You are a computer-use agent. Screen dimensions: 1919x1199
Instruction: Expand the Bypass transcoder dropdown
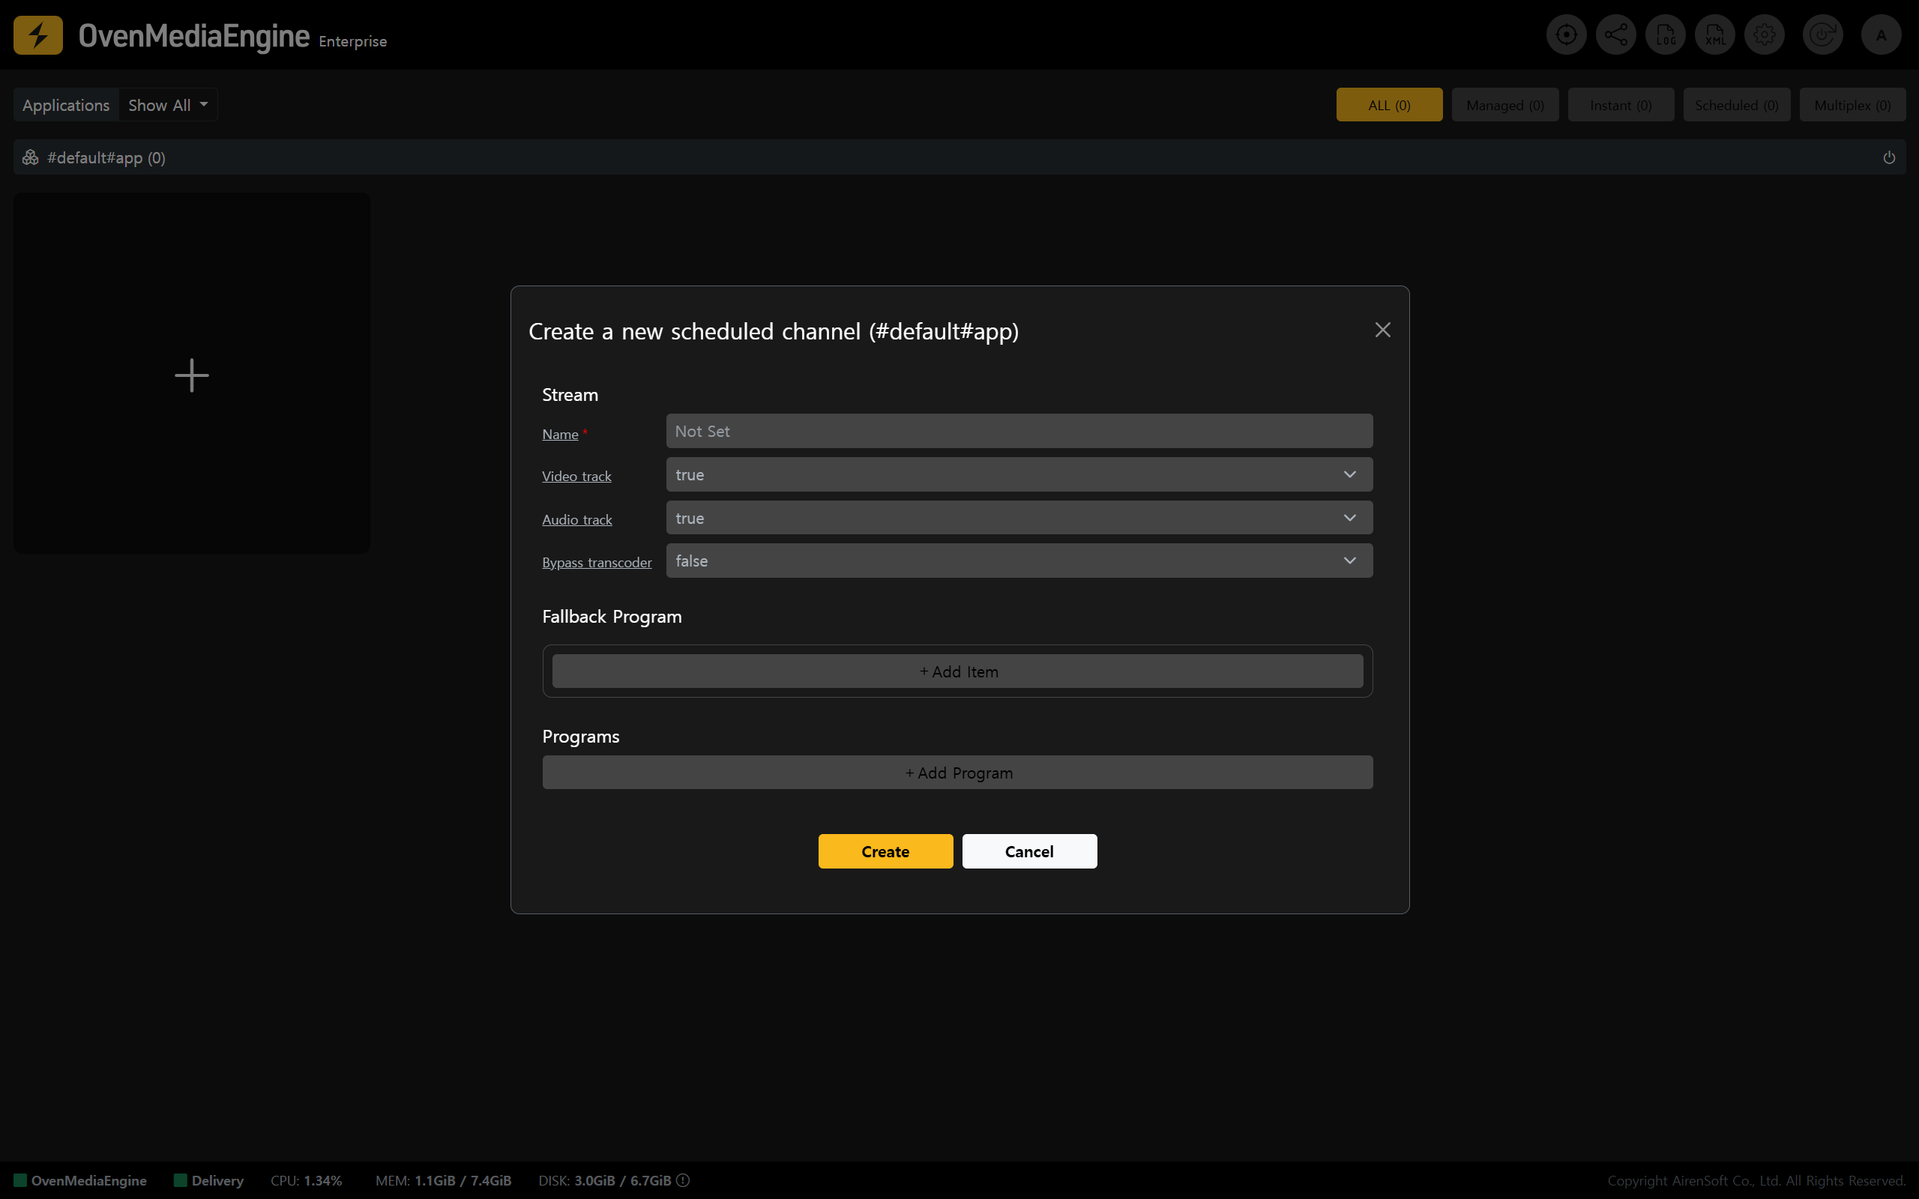click(x=1019, y=561)
